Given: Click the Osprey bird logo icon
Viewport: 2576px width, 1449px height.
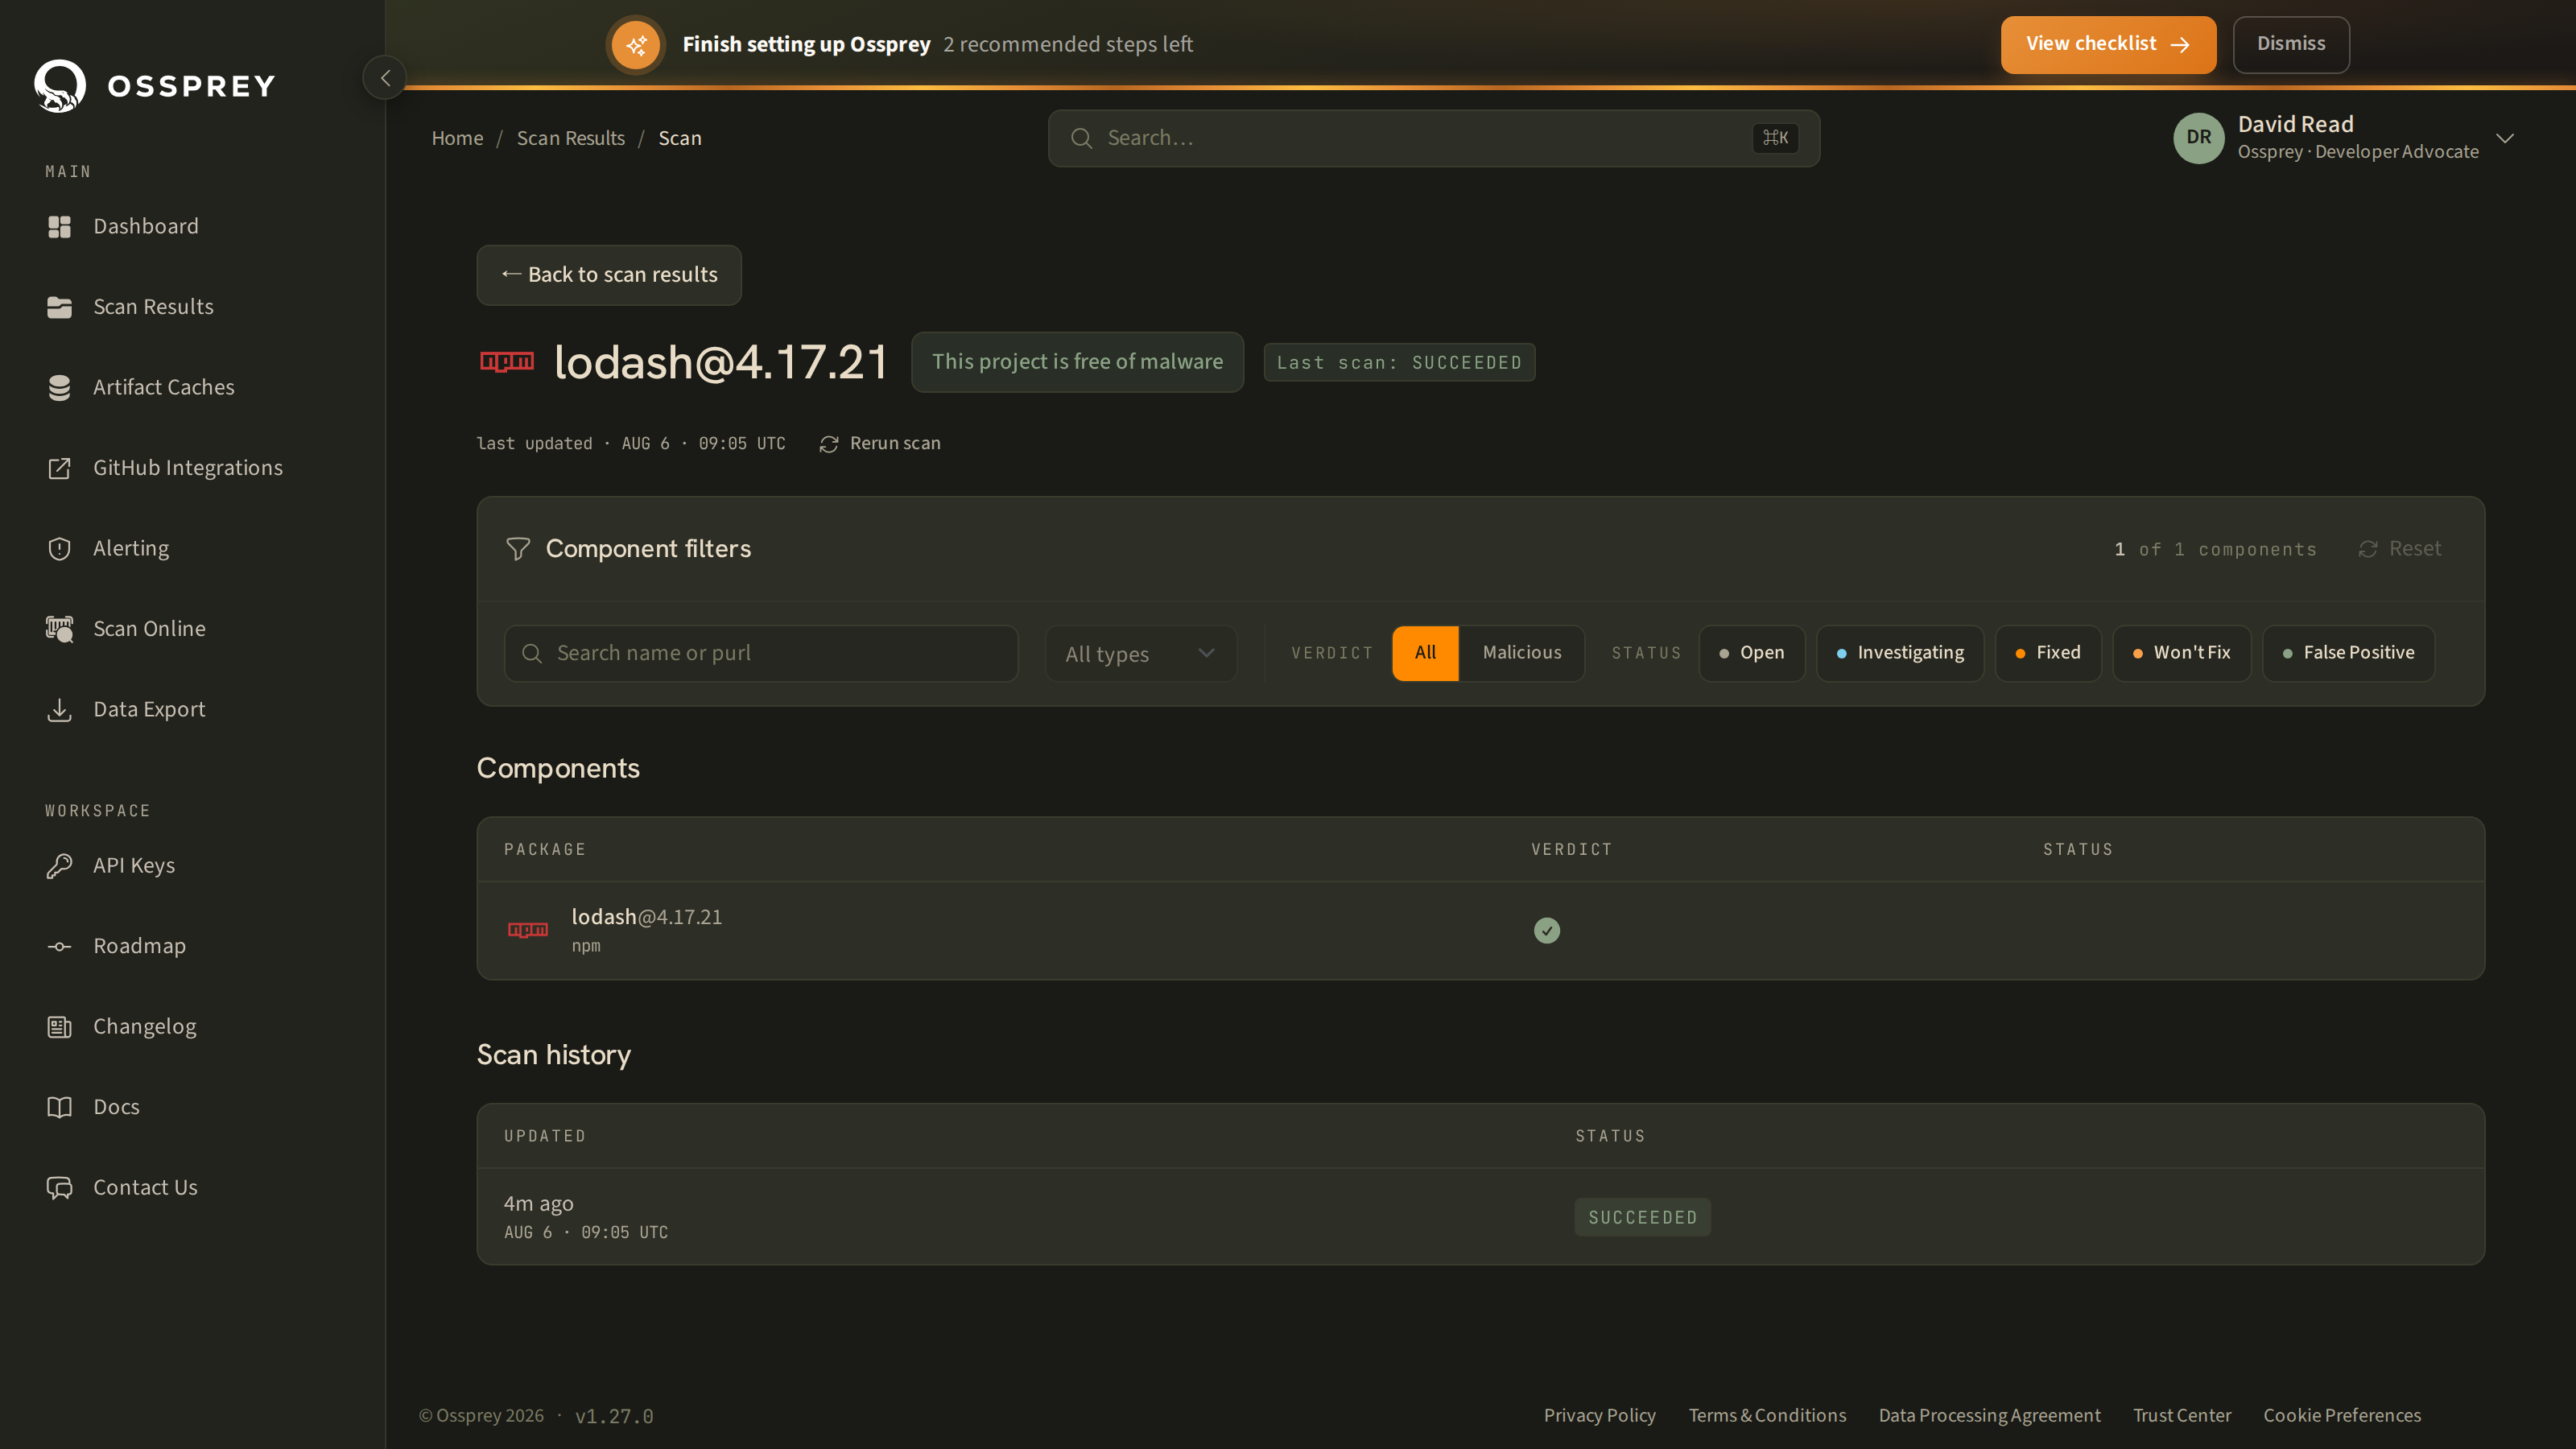Looking at the screenshot, I should [60, 86].
